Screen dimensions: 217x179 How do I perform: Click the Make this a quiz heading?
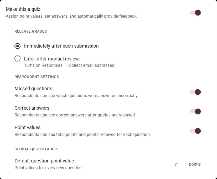(23, 9)
